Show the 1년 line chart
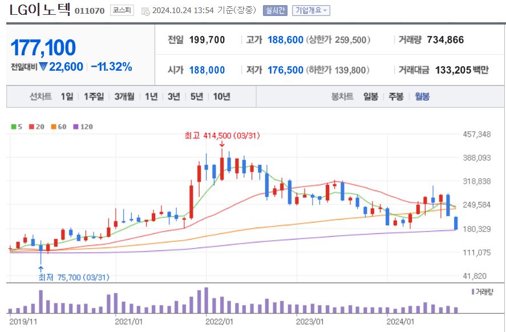506x332 pixels. (151, 96)
